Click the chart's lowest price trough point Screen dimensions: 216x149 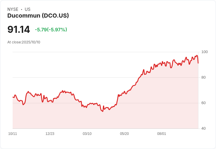(103, 111)
